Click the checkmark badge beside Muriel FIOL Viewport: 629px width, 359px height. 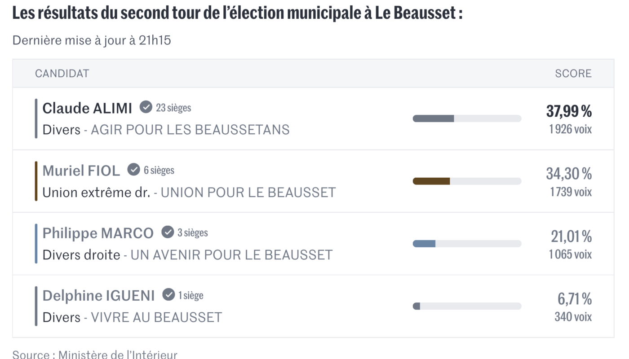tap(133, 170)
